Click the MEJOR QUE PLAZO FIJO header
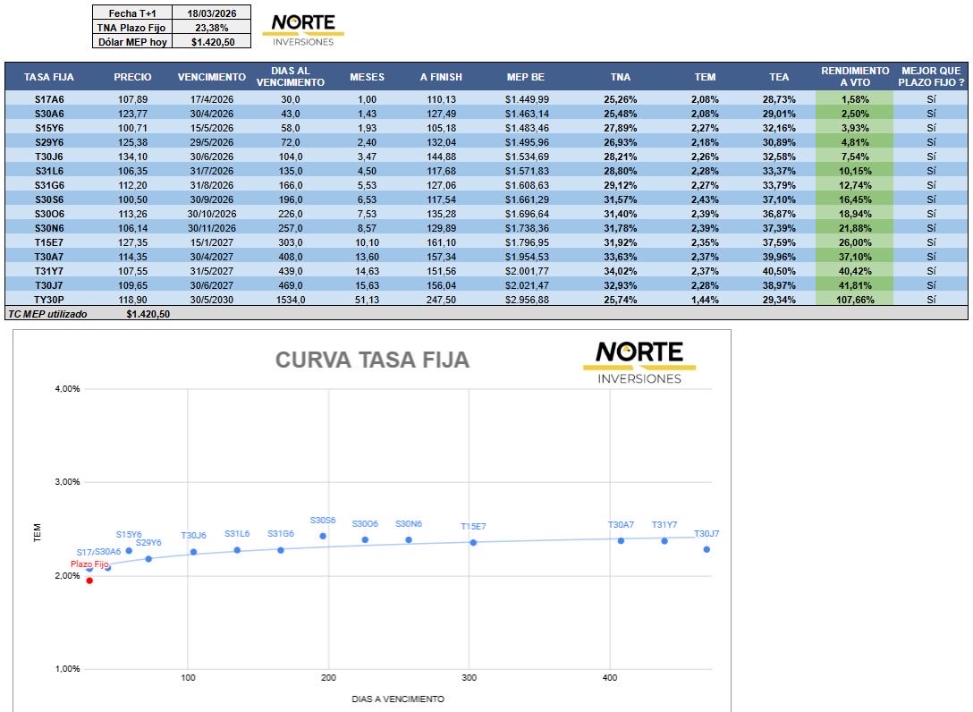 tap(931, 76)
